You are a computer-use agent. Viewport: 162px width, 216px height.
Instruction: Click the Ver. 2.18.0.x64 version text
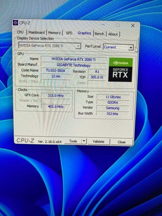click(50, 142)
